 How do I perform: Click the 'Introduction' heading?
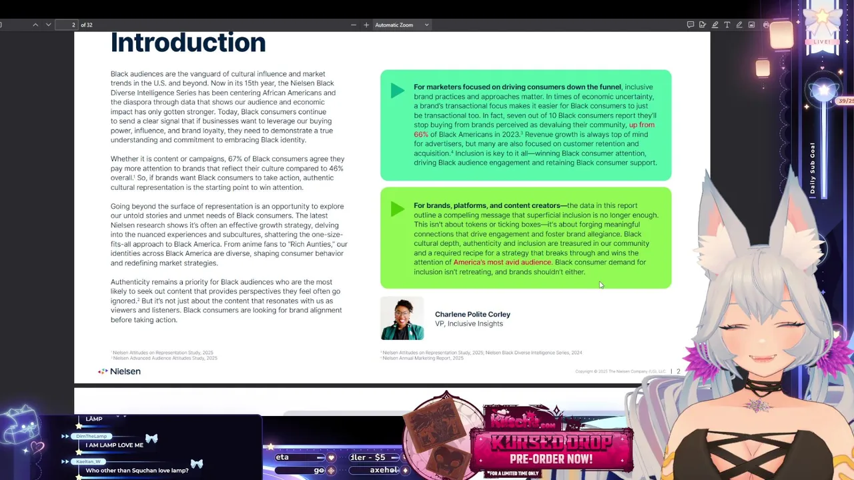click(188, 43)
